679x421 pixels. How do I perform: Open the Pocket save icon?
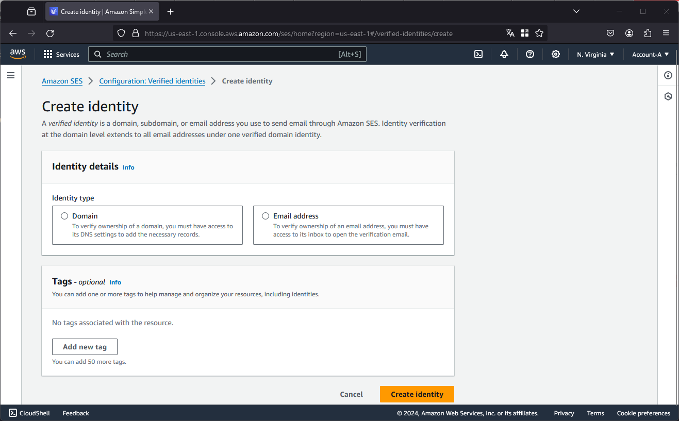click(610, 33)
